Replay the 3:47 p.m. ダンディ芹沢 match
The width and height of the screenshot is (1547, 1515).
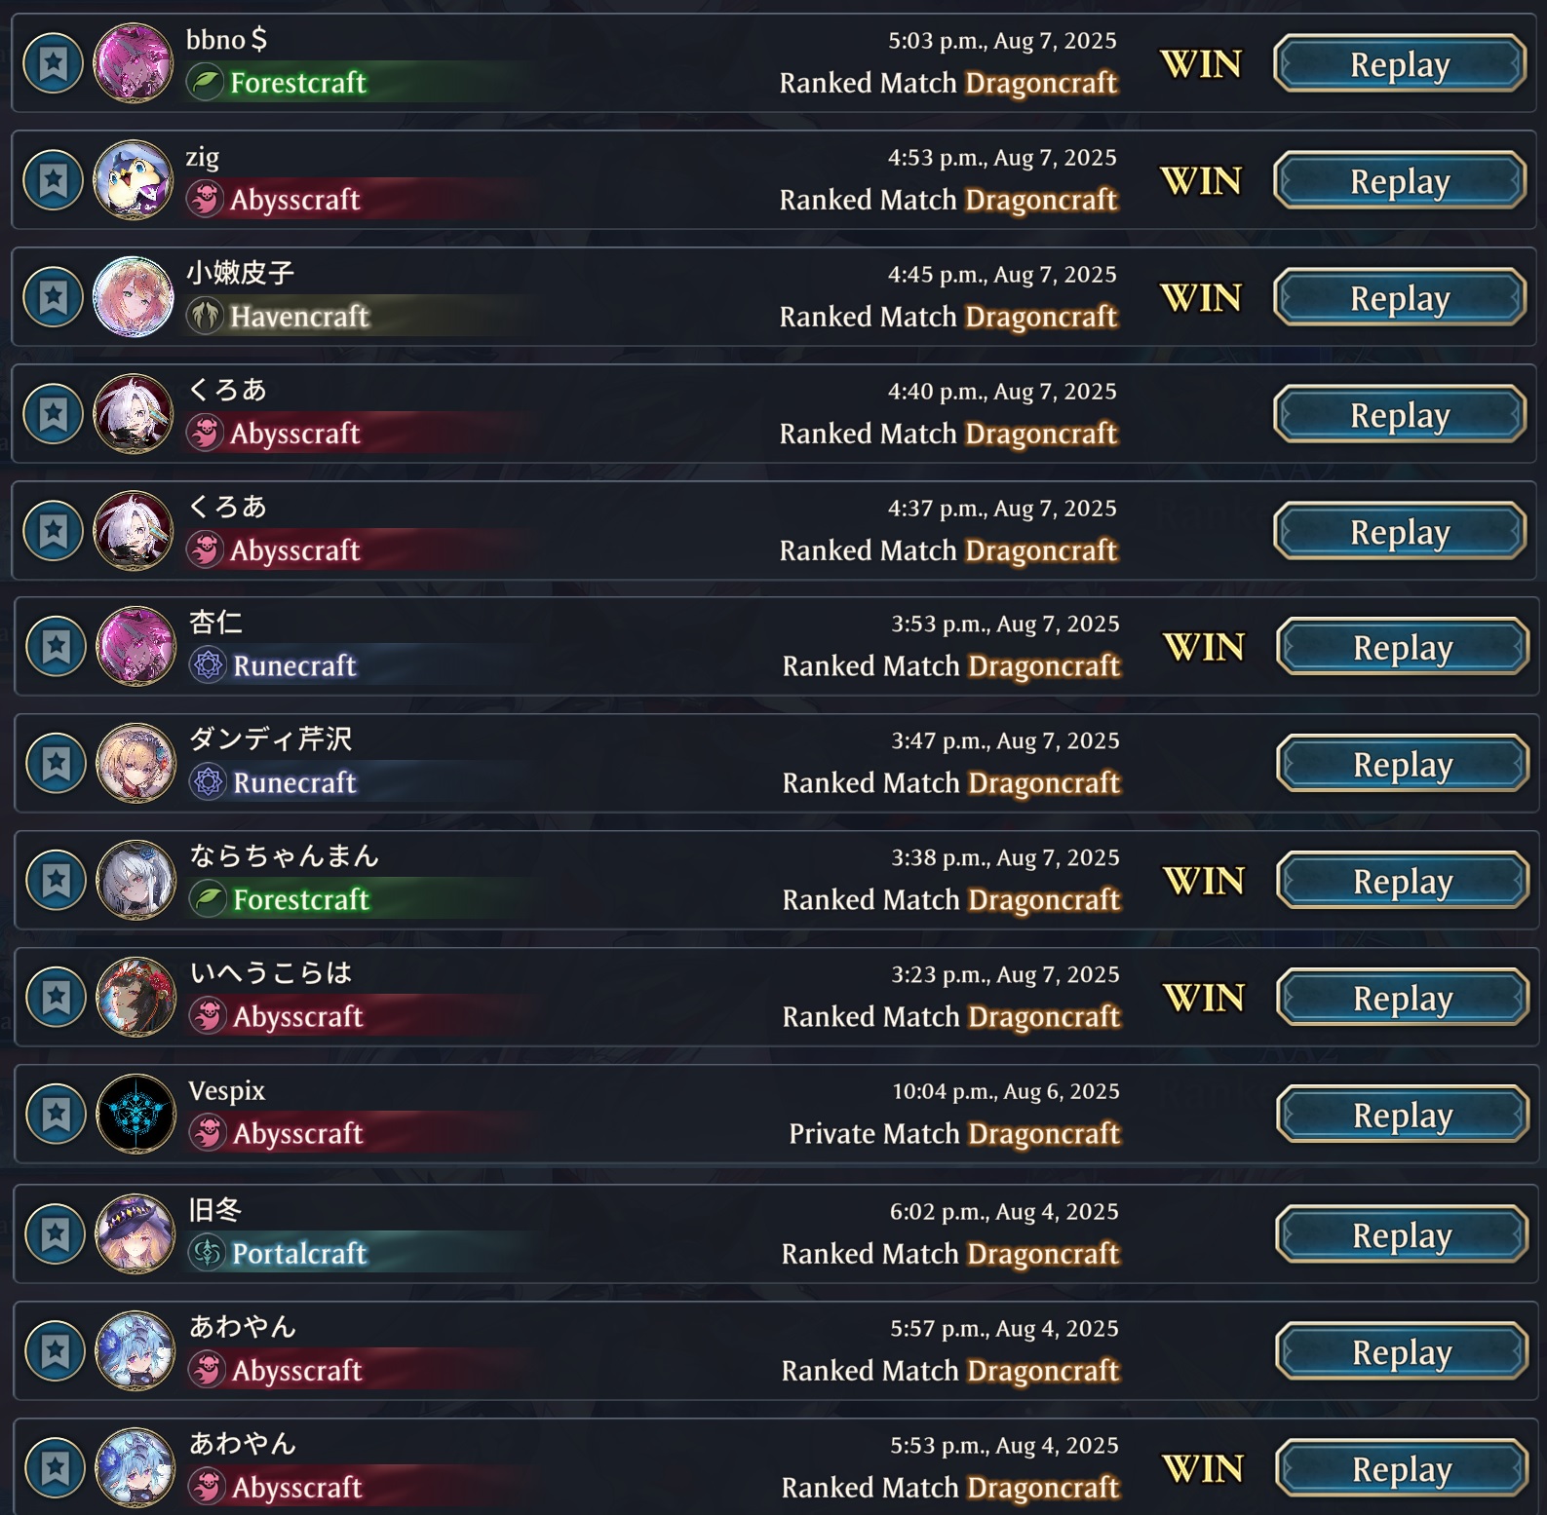(1403, 764)
